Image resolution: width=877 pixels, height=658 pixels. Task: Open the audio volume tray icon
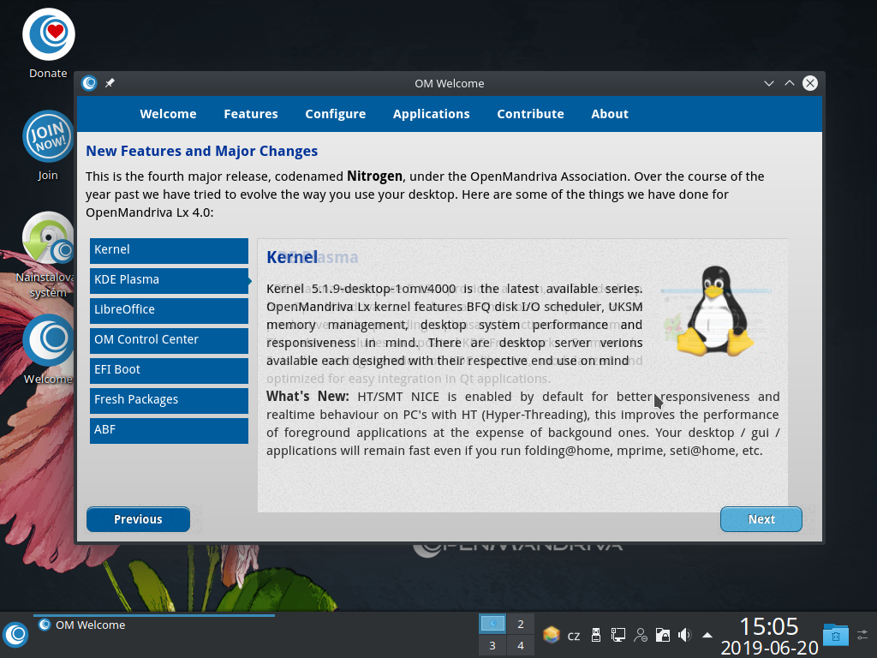pos(684,635)
